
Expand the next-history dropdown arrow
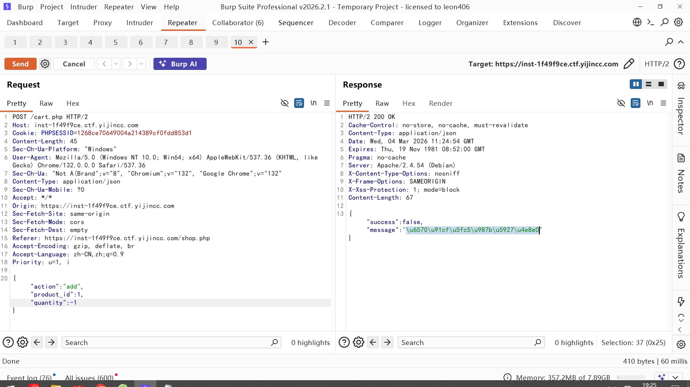142,64
